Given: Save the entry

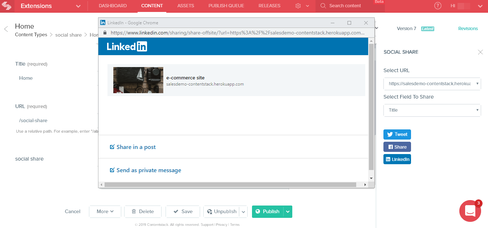Looking at the screenshot, I should 183,212.
